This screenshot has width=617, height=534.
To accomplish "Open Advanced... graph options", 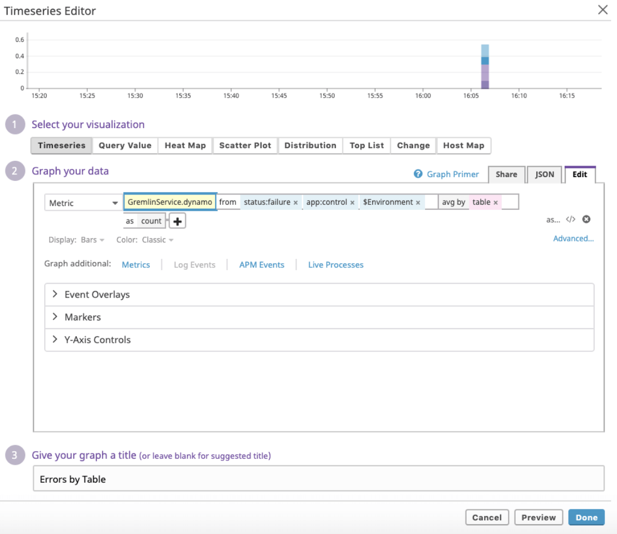I will point(573,238).
